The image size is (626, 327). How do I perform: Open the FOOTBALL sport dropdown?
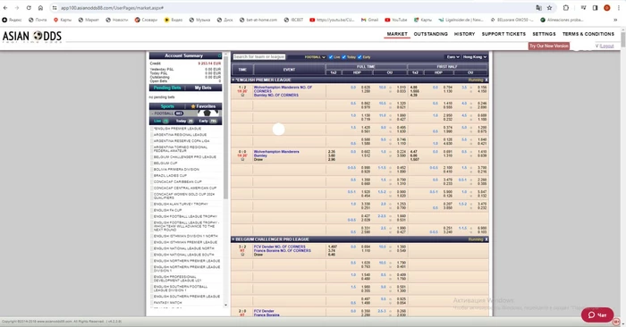pyautogui.click(x=315, y=57)
